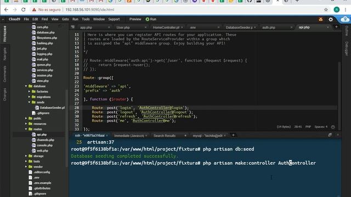Change the PHP syntax mode in status bar
Screen dimensions: 351x197
pyautogui.click(x=308, y=127)
